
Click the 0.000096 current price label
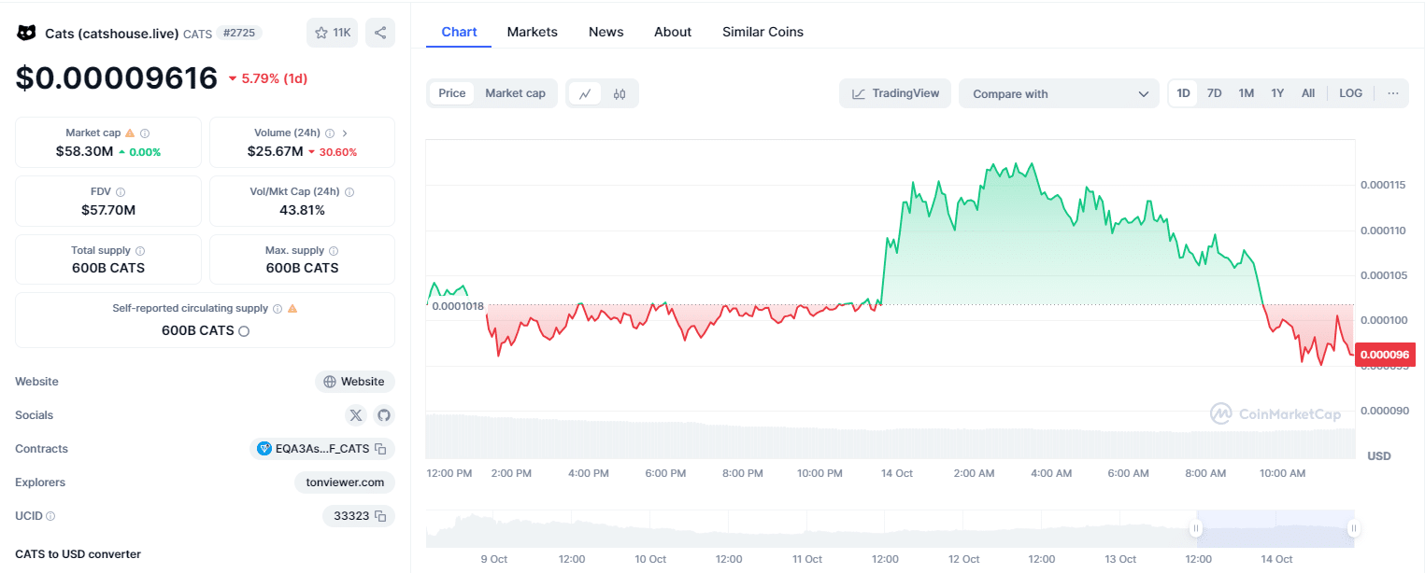1385,355
